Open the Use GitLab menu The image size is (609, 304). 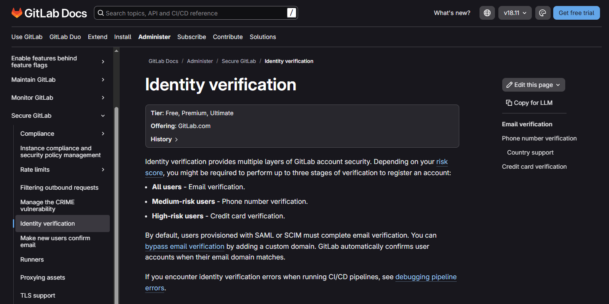(27, 37)
